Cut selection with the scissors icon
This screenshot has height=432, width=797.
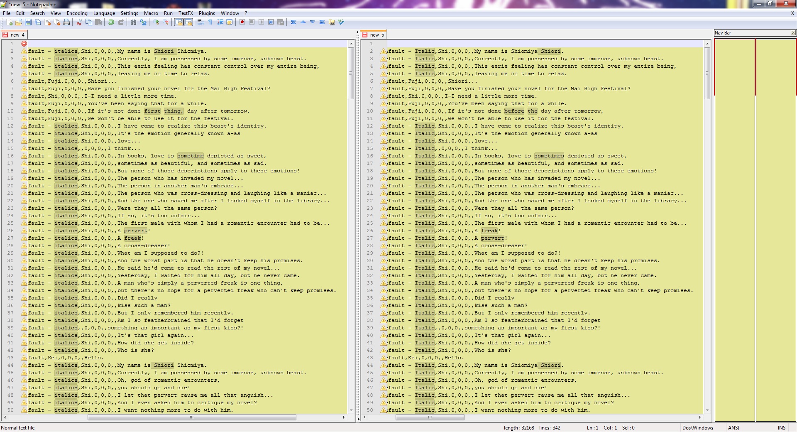[x=79, y=22]
